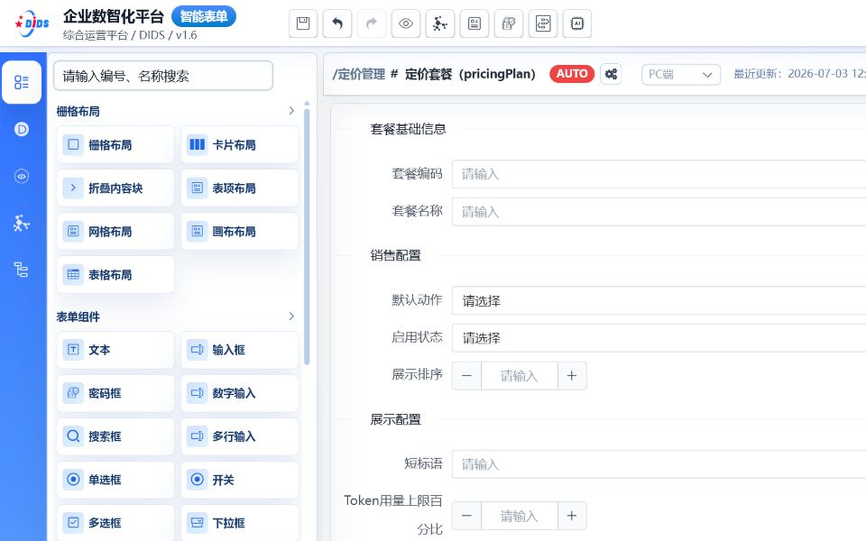Click the 销售配置 section header
Image resolution: width=866 pixels, height=541 pixels.
coord(396,255)
